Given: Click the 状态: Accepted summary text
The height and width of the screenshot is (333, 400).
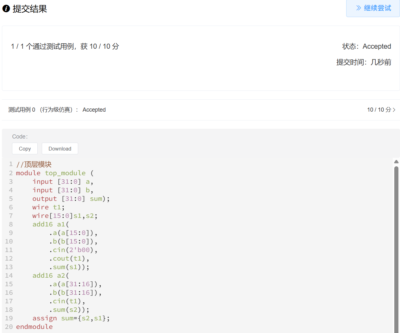Looking at the screenshot, I should [x=366, y=46].
